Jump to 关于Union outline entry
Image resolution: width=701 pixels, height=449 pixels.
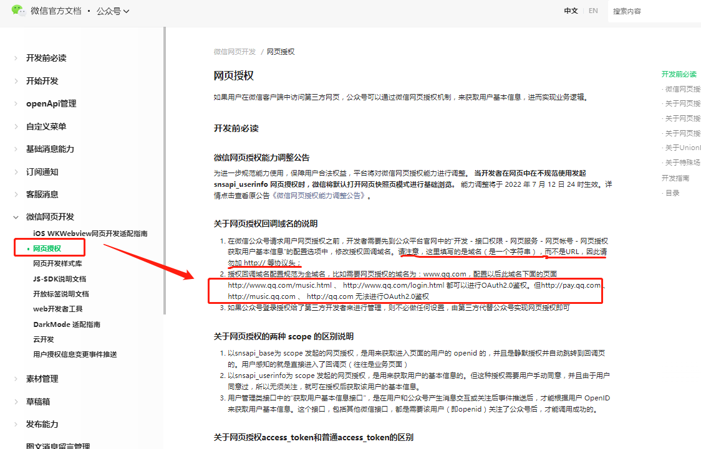pos(683,148)
